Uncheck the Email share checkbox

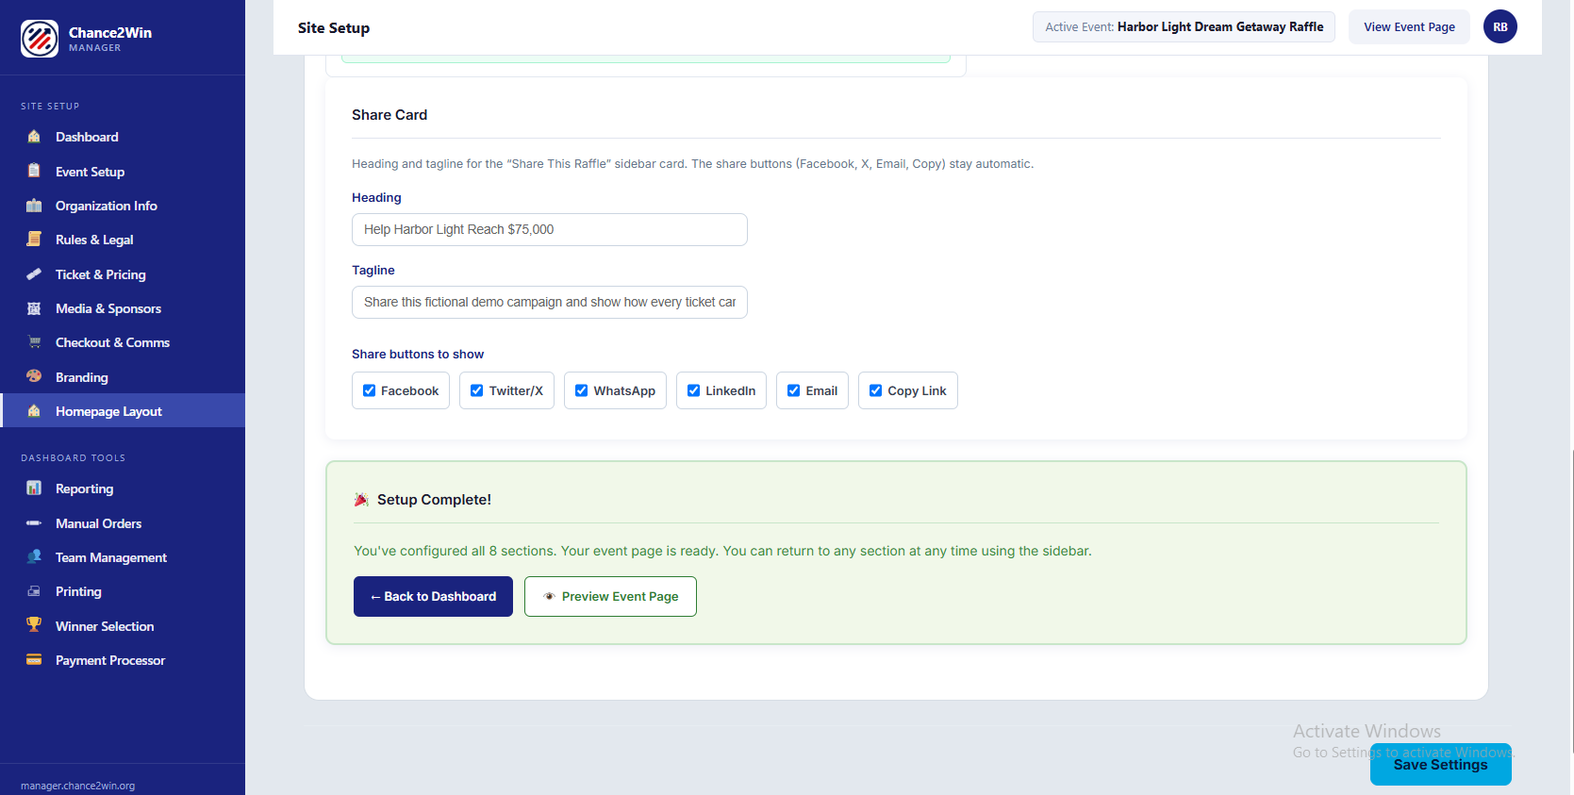point(794,390)
